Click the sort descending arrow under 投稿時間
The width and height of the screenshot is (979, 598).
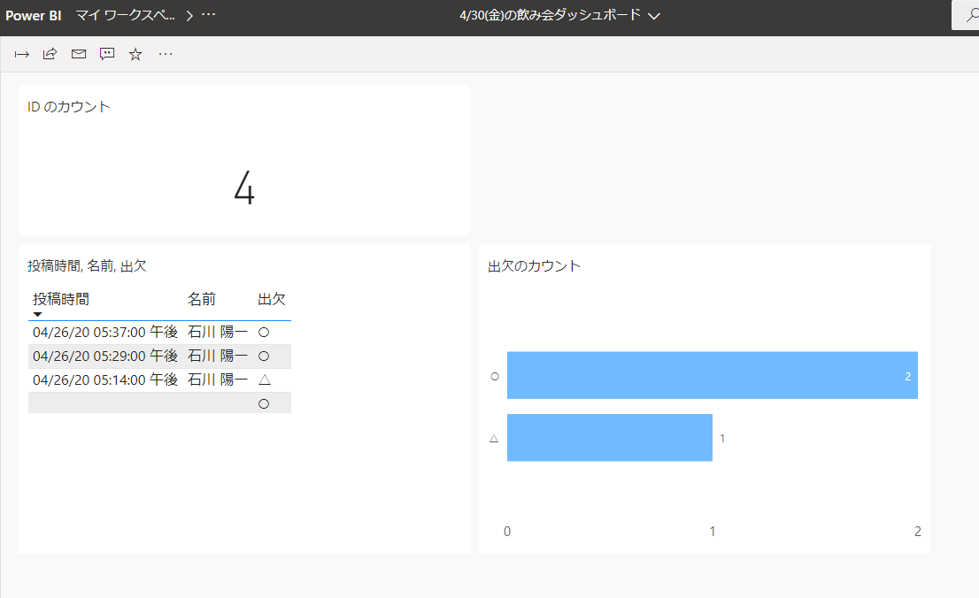coord(37,314)
